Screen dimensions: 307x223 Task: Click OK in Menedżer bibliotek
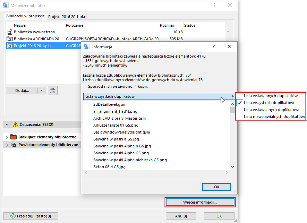[x=219, y=216]
